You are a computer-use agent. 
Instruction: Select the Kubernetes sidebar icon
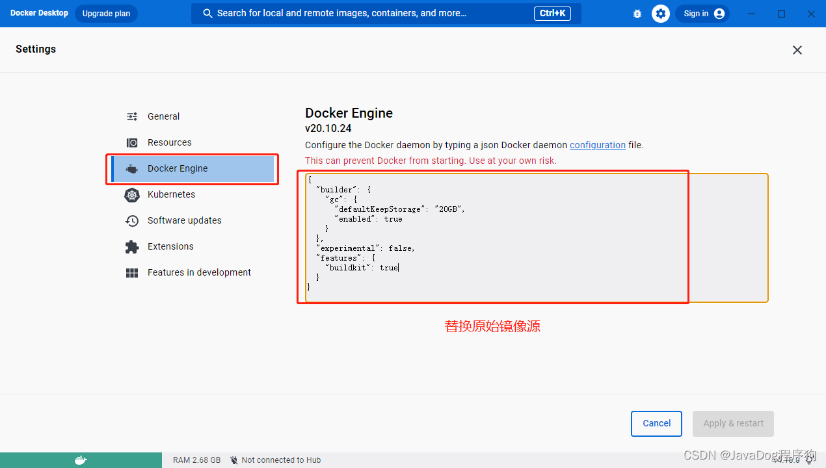tap(132, 194)
